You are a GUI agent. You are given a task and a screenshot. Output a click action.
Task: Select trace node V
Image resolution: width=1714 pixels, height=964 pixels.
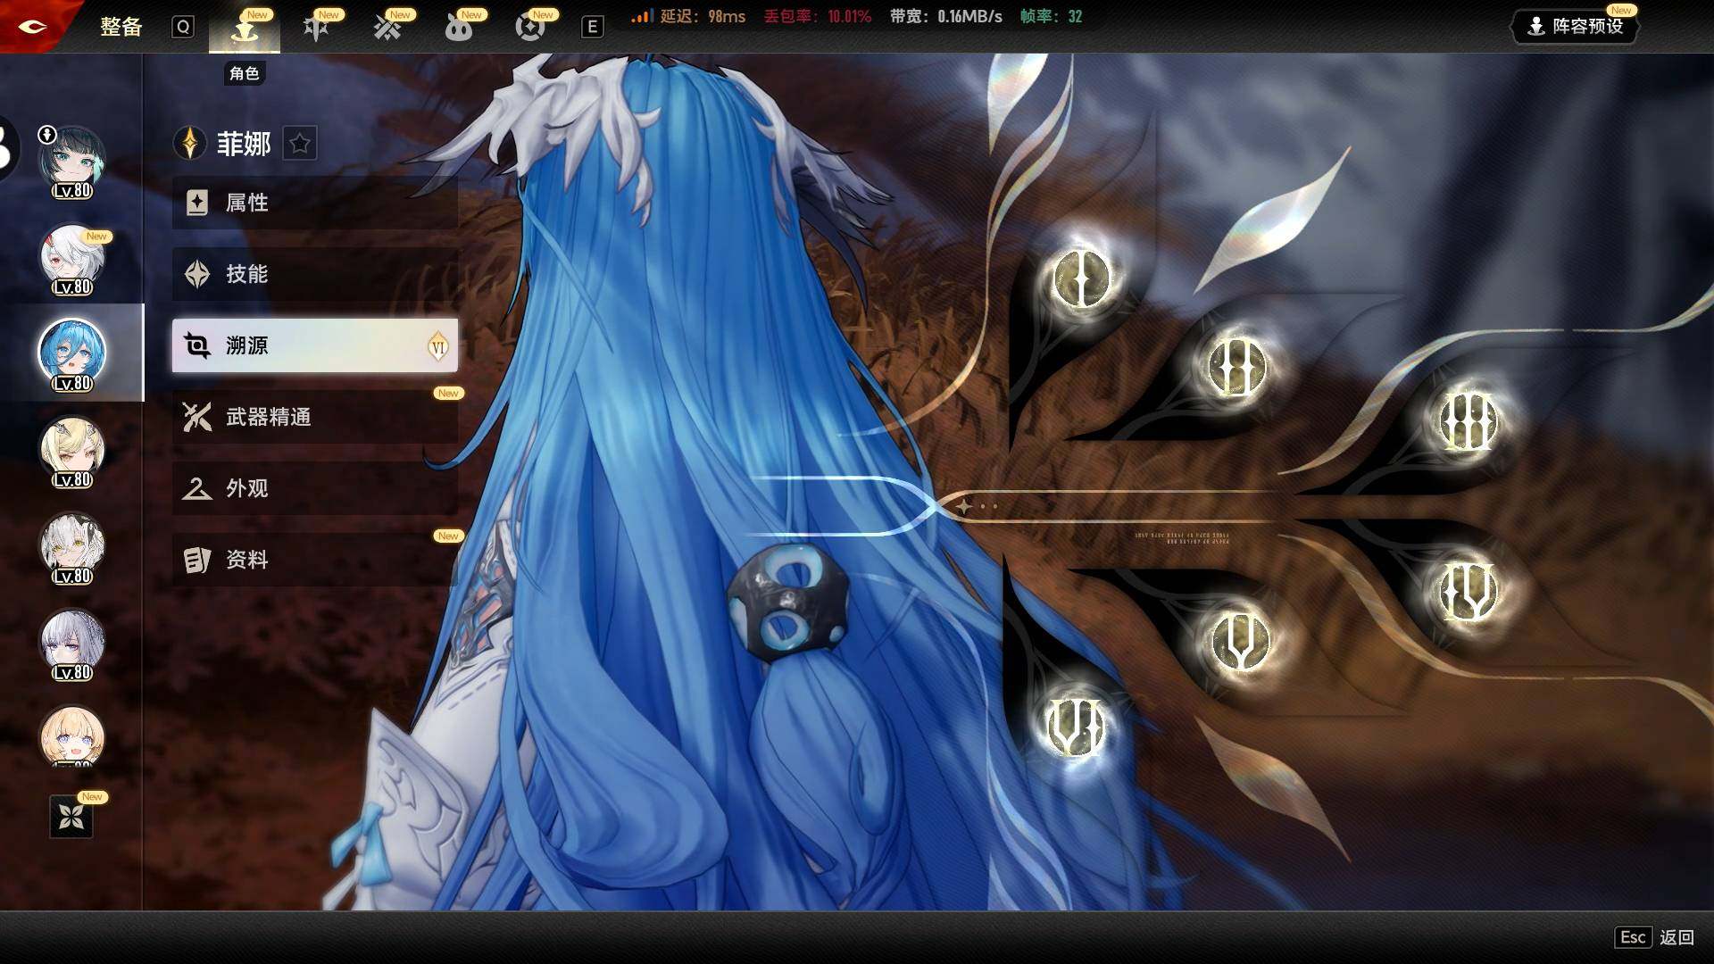(1240, 641)
